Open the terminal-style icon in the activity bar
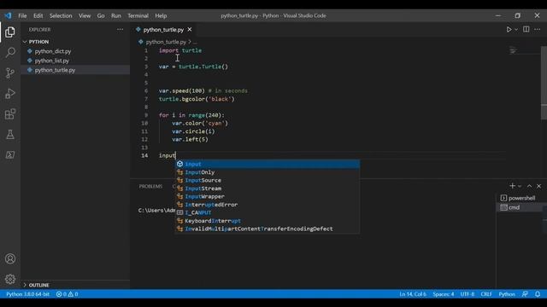 tap(10, 155)
